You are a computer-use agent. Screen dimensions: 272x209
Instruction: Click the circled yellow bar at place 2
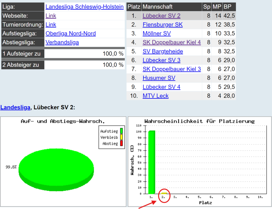tap(164, 193)
